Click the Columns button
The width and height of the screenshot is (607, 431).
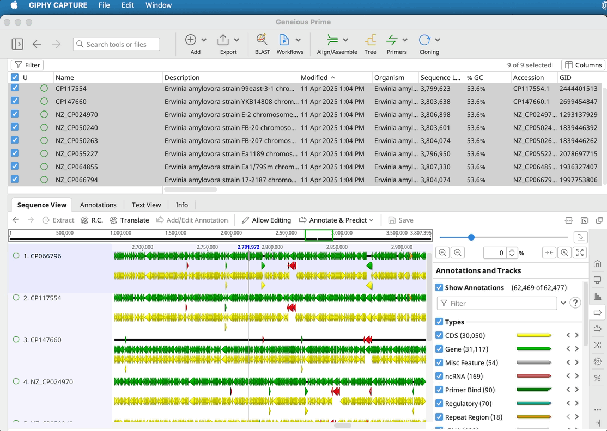(583, 65)
